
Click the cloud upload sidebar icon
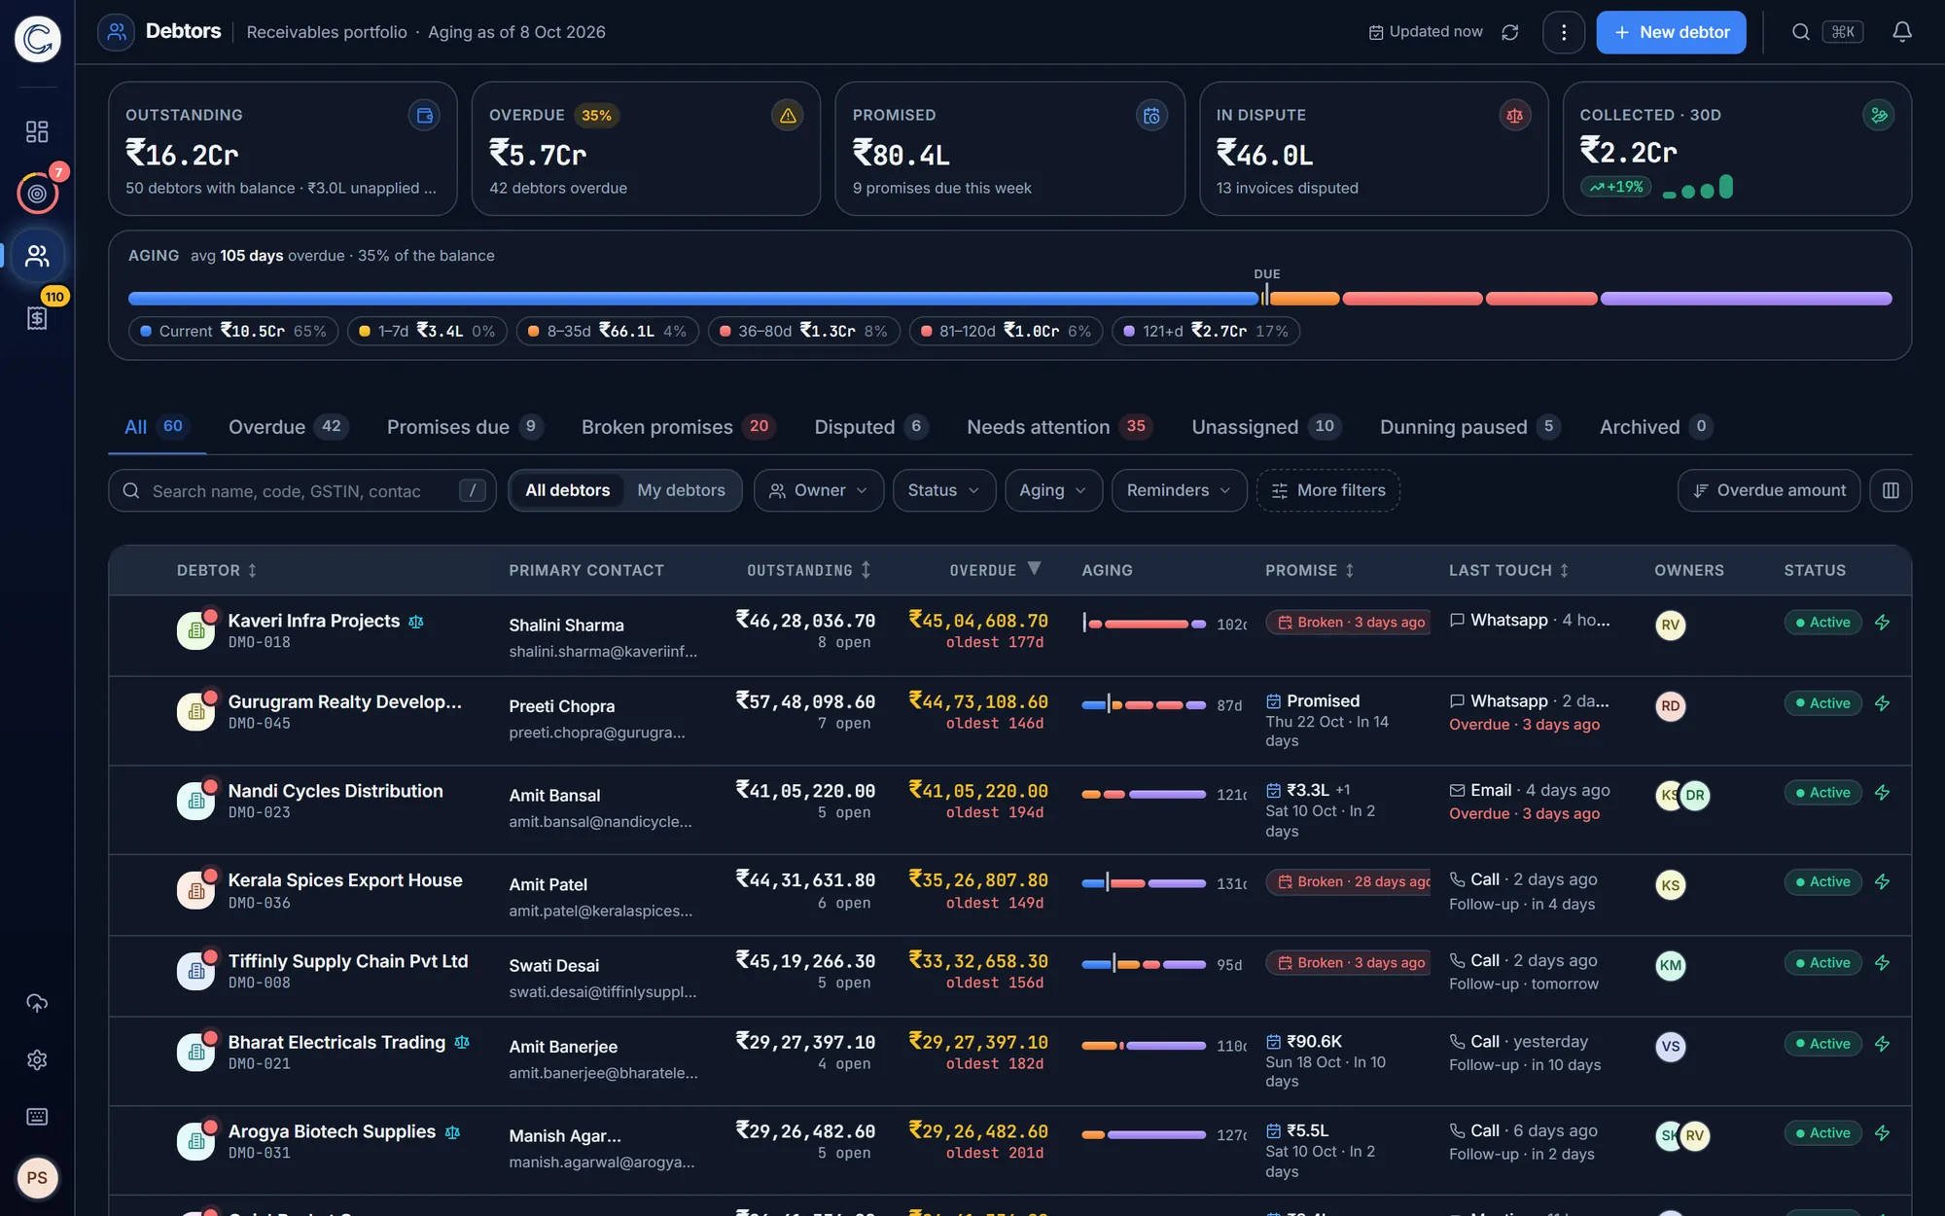pos(37,1003)
